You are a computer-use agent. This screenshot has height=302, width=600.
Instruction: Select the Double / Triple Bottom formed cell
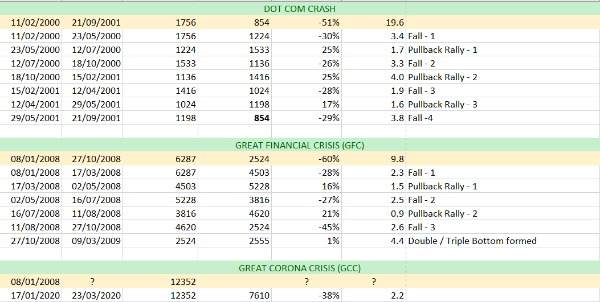472,241
